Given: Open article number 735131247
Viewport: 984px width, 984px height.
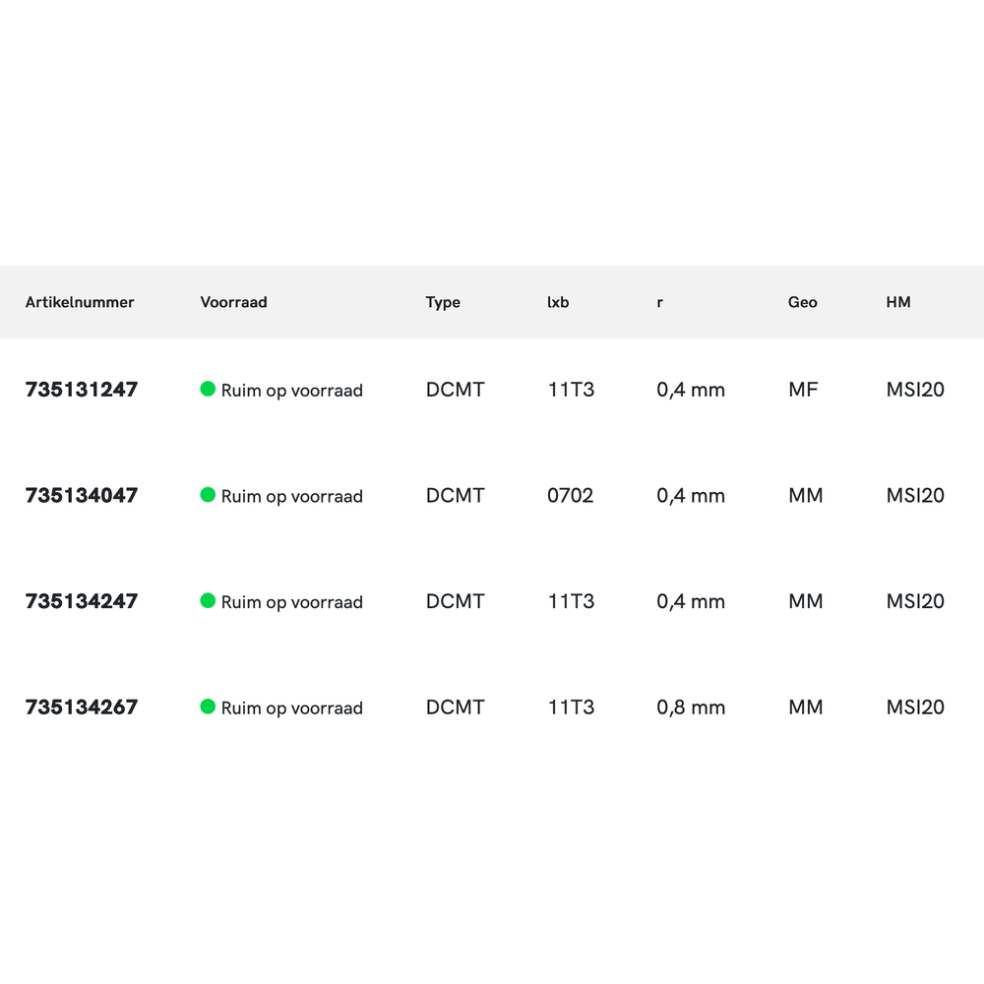Looking at the screenshot, I should pyautogui.click(x=82, y=390).
